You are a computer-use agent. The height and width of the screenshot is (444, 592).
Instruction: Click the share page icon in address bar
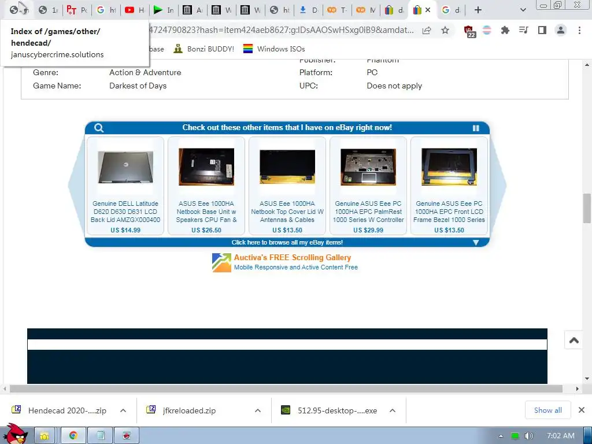[x=427, y=31]
